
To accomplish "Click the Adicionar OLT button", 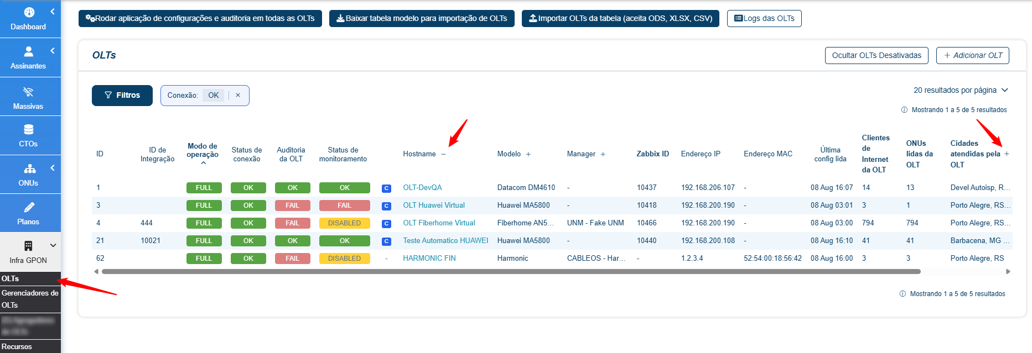I will click(973, 55).
